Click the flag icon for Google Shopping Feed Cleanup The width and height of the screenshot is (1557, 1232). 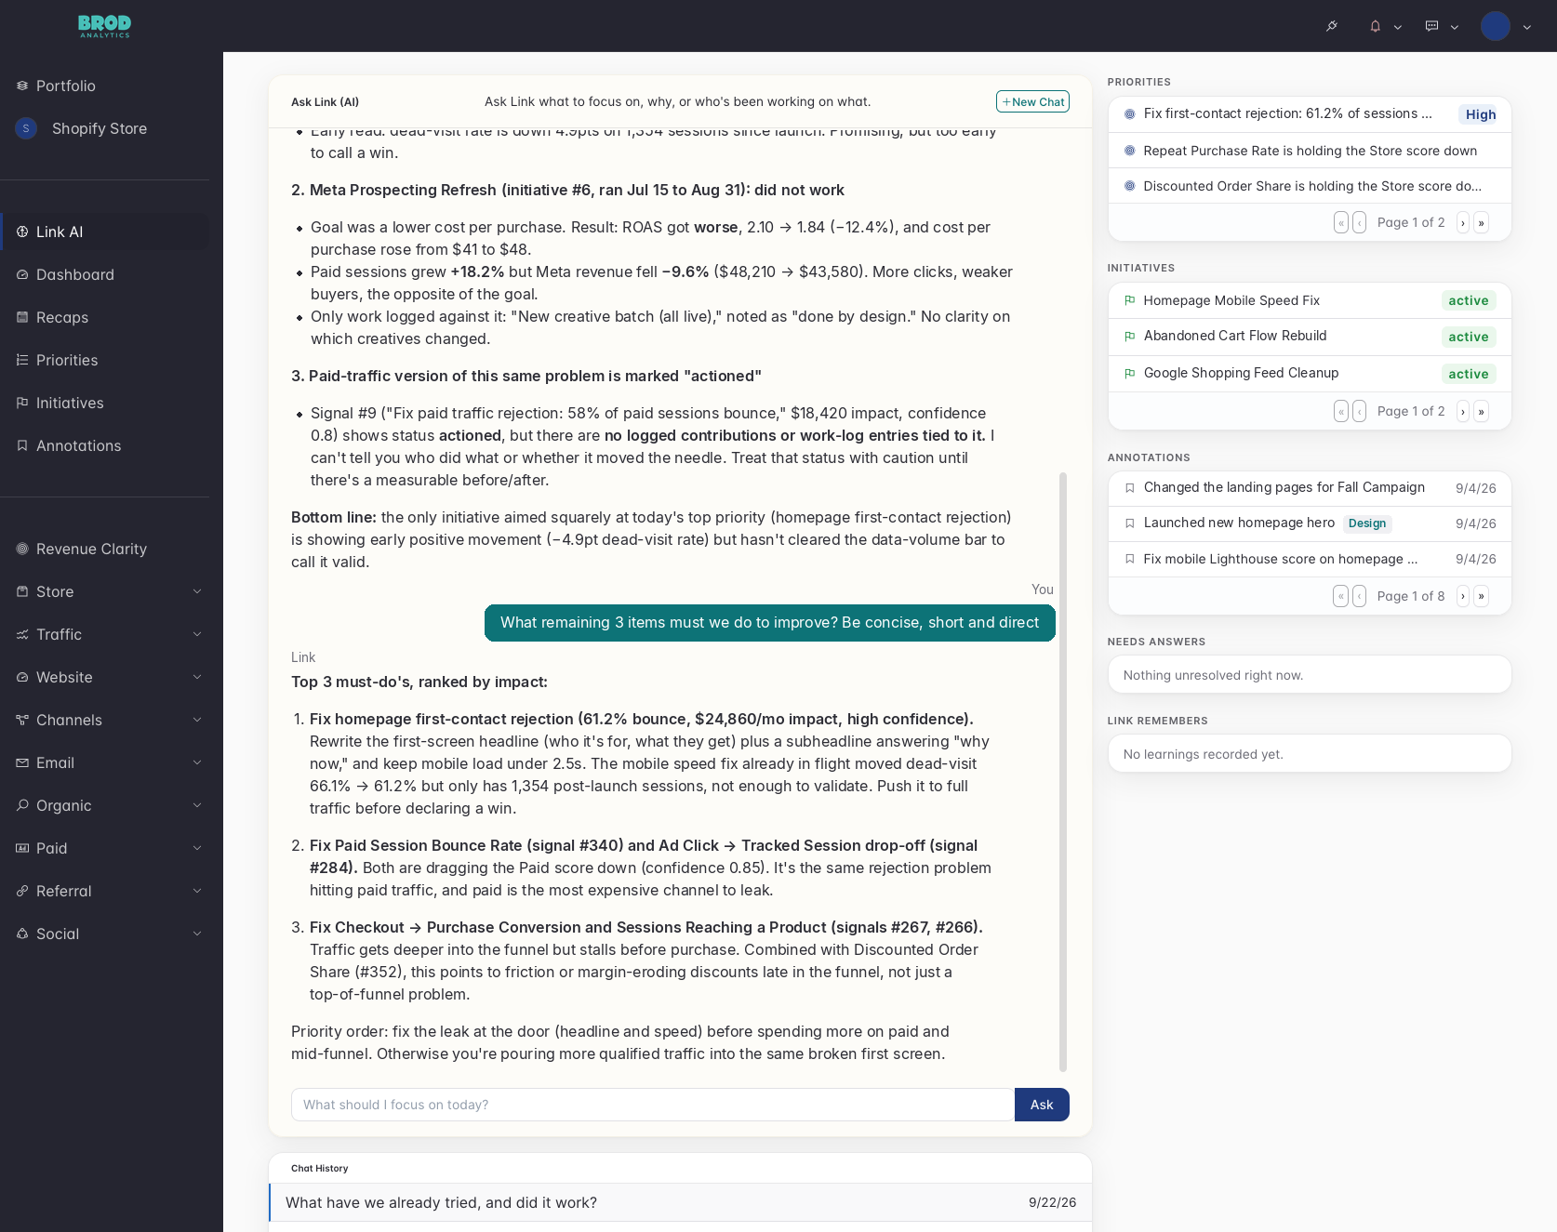pyautogui.click(x=1130, y=373)
